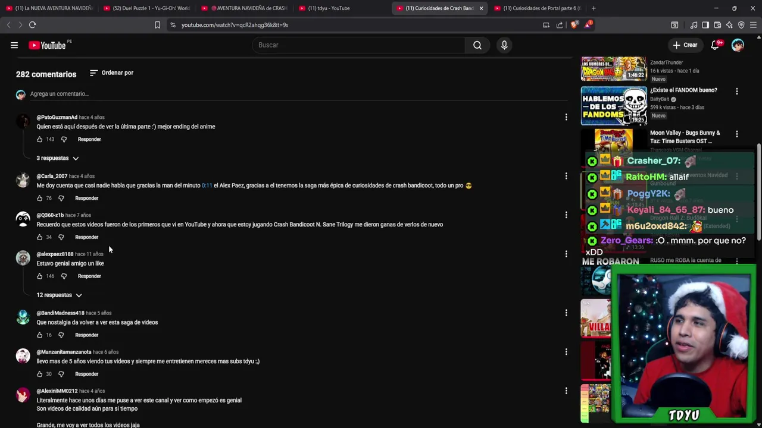Screen dimensions: 762x428
Task: Open options menu for @Q360-z1b comment
Action: click(x=566, y=215)
